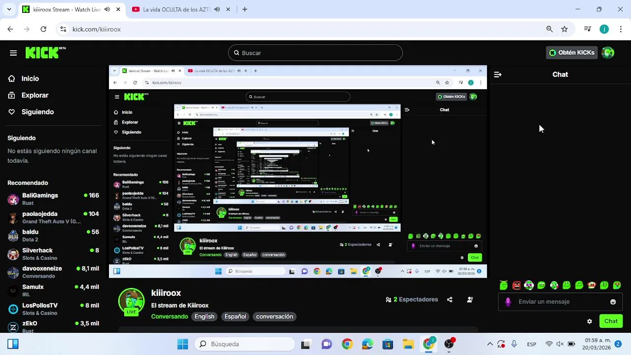
Task: Open Silverhack recommended channel
Action: pos(53,254)
